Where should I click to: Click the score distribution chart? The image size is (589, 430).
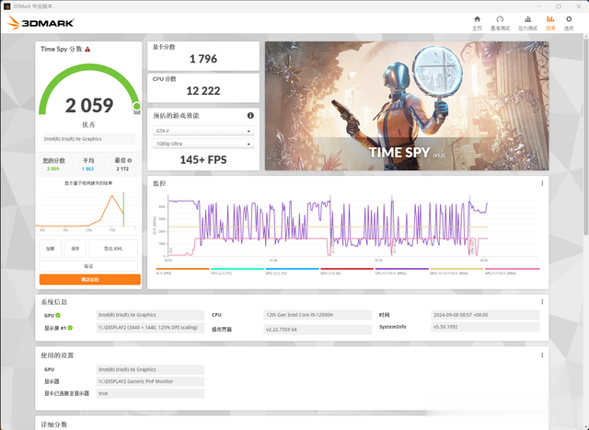tap(87, 211)
